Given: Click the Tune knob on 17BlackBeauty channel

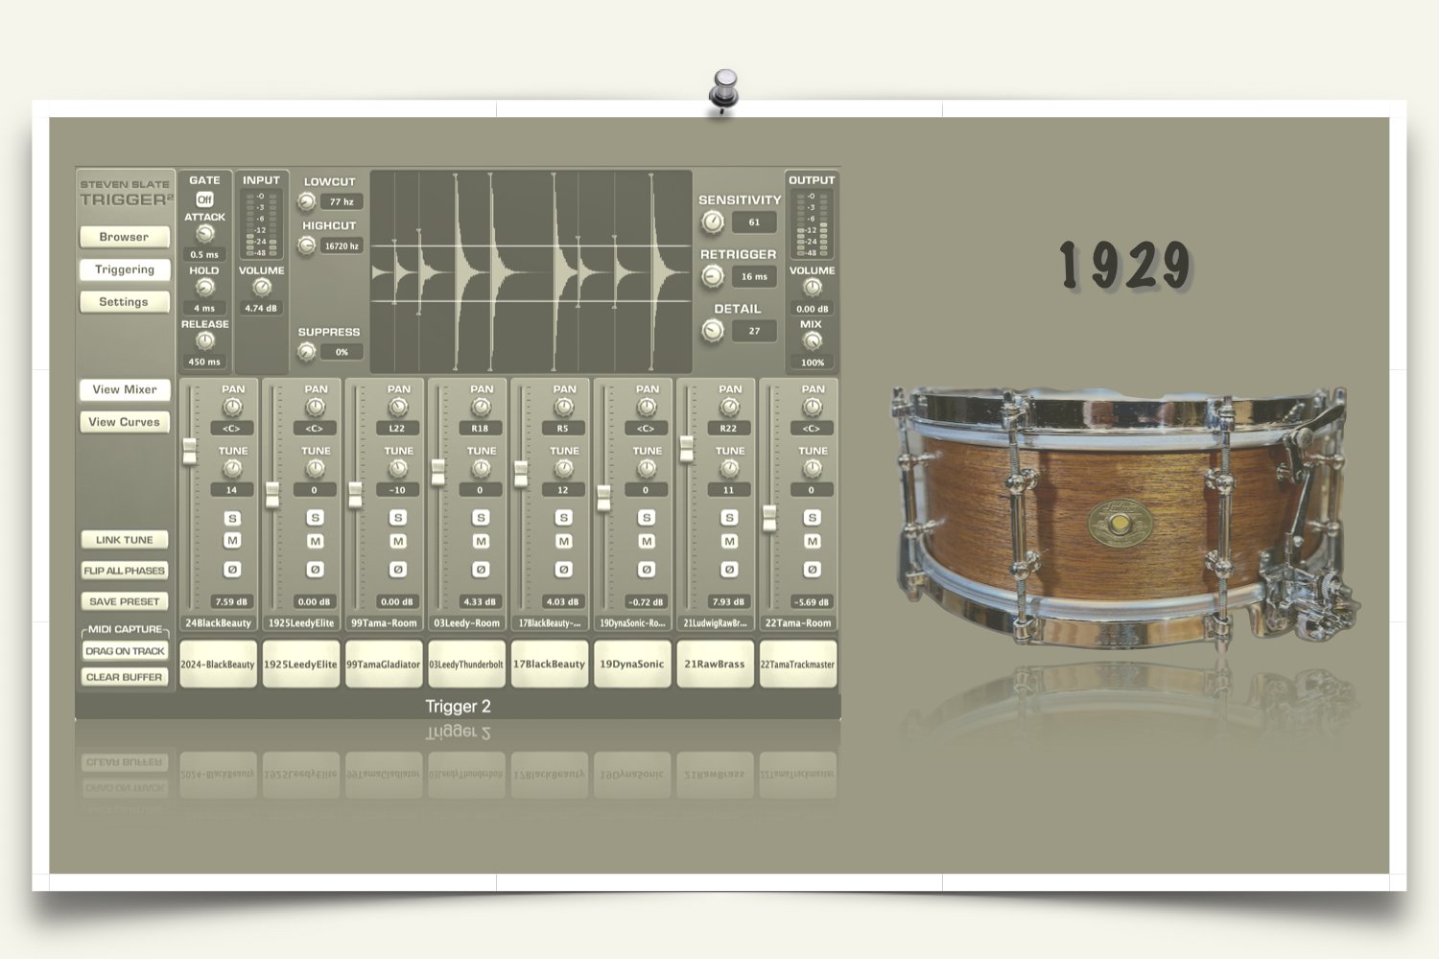Looking at the screenshot, I should 564,469.
